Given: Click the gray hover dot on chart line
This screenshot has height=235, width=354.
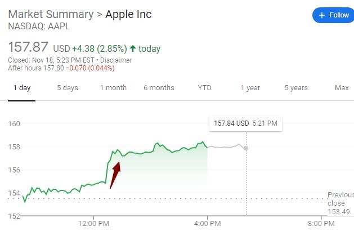Looking at the screenshot, I should [246, 148].
